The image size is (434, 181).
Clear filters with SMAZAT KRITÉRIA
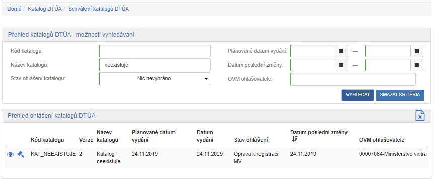coord(400,95)
